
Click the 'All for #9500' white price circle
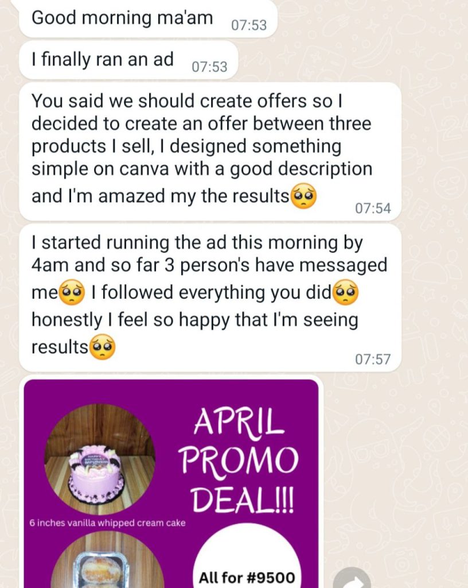click(x=247, y=557)
